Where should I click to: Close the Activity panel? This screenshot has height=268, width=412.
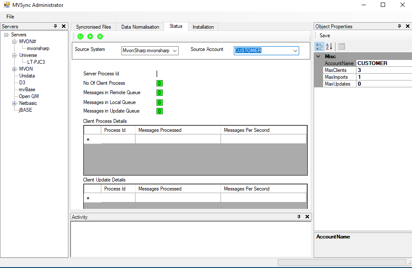307,217
